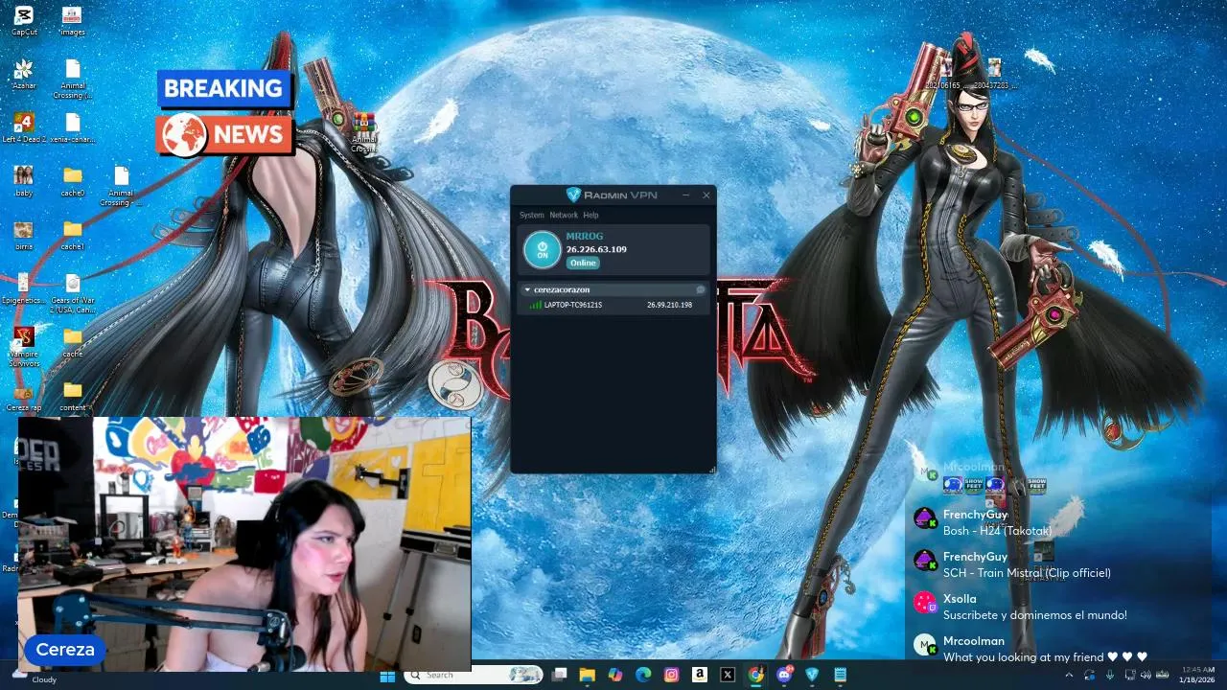Select the Gears of War 2 disc image
The image size is (1227, 690).
72,293
